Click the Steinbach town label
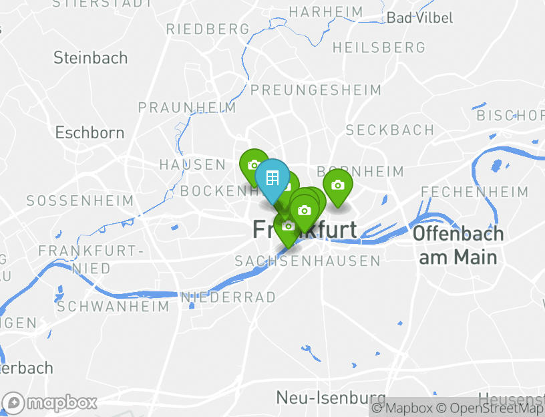Viewport: 545px width, 417px height. pyautogui.click(x=90, y=57)
